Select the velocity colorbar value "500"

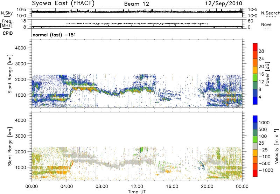coord(264,130)
